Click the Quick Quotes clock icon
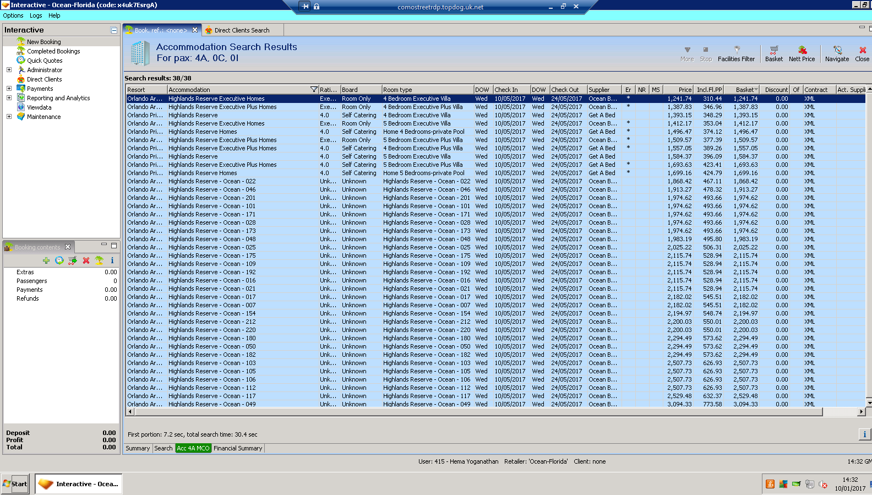The height and width of the screenshot is (495, 872). point(21,60)
